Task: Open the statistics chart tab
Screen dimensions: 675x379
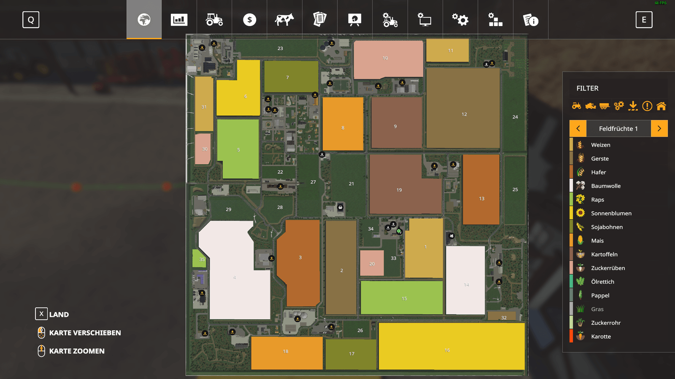Action: click(179, 19)
